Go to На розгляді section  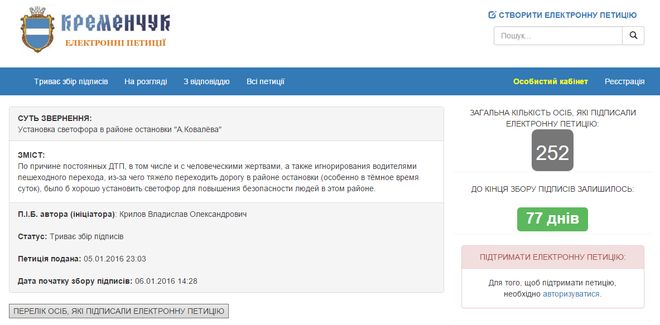pos(146,81)
